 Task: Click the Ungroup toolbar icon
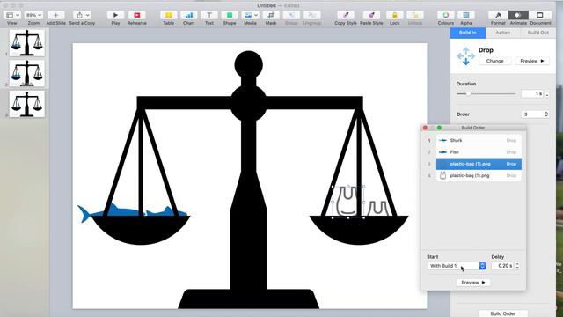(x=312, y=15)
